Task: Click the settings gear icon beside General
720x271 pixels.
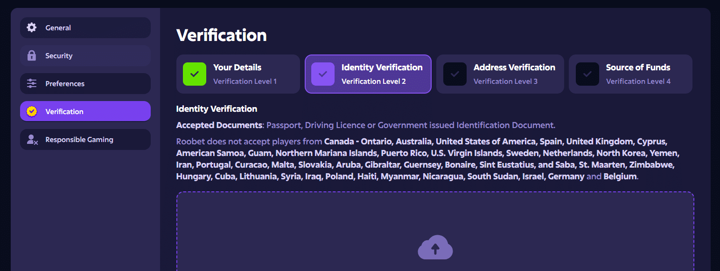Action: 31,27
